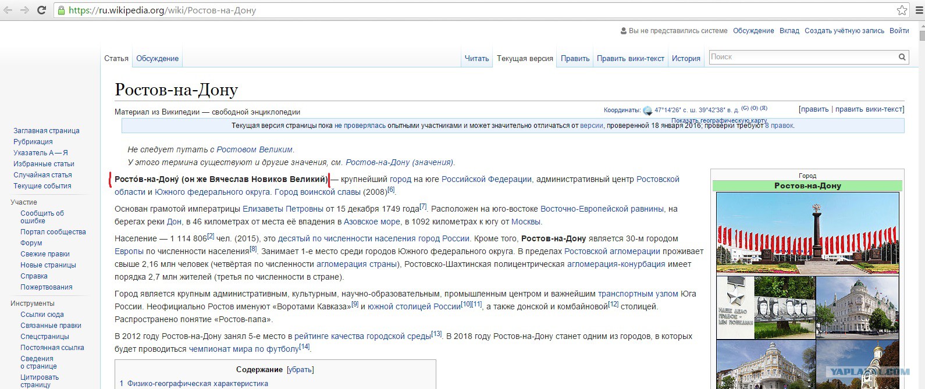The height and width of the screenshot is (389, 925).
Task: Click the coordinates 47°14′26″ link
Action: tap(696, 110)
